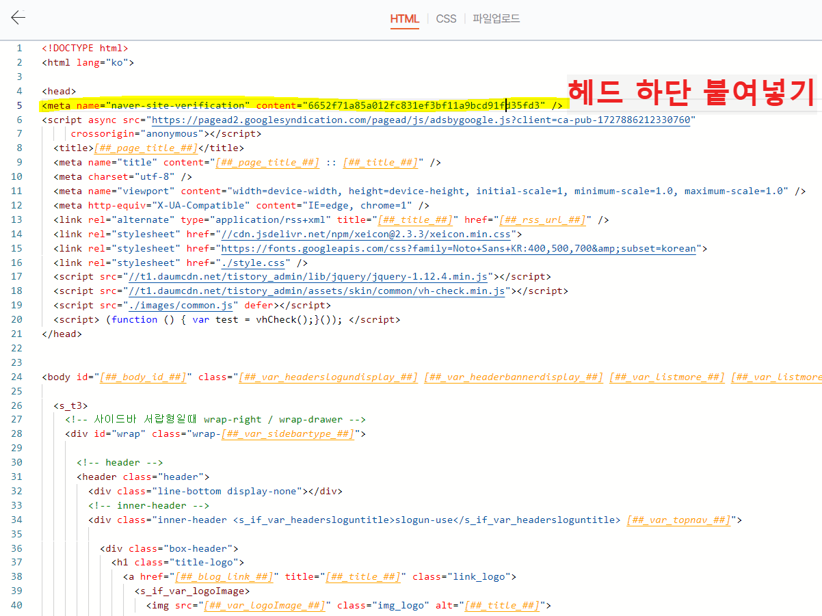Click the [##_var_headerbannerdisplay_##] placeholder
Screen dimensions: 822x616
(514, 377)
